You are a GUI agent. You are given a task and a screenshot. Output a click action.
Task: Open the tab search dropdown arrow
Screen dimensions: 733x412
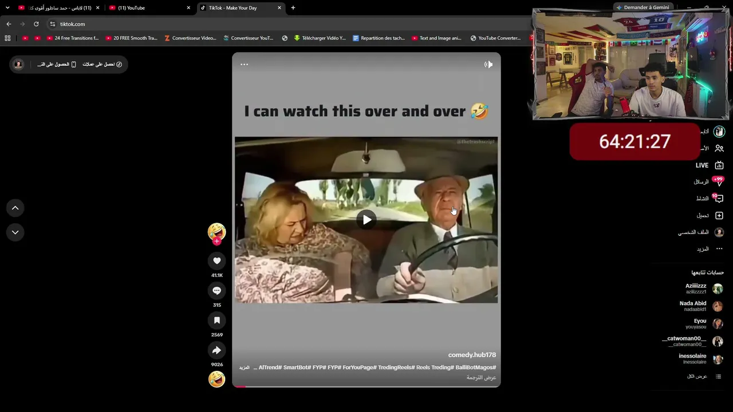[x=7, y=8]
